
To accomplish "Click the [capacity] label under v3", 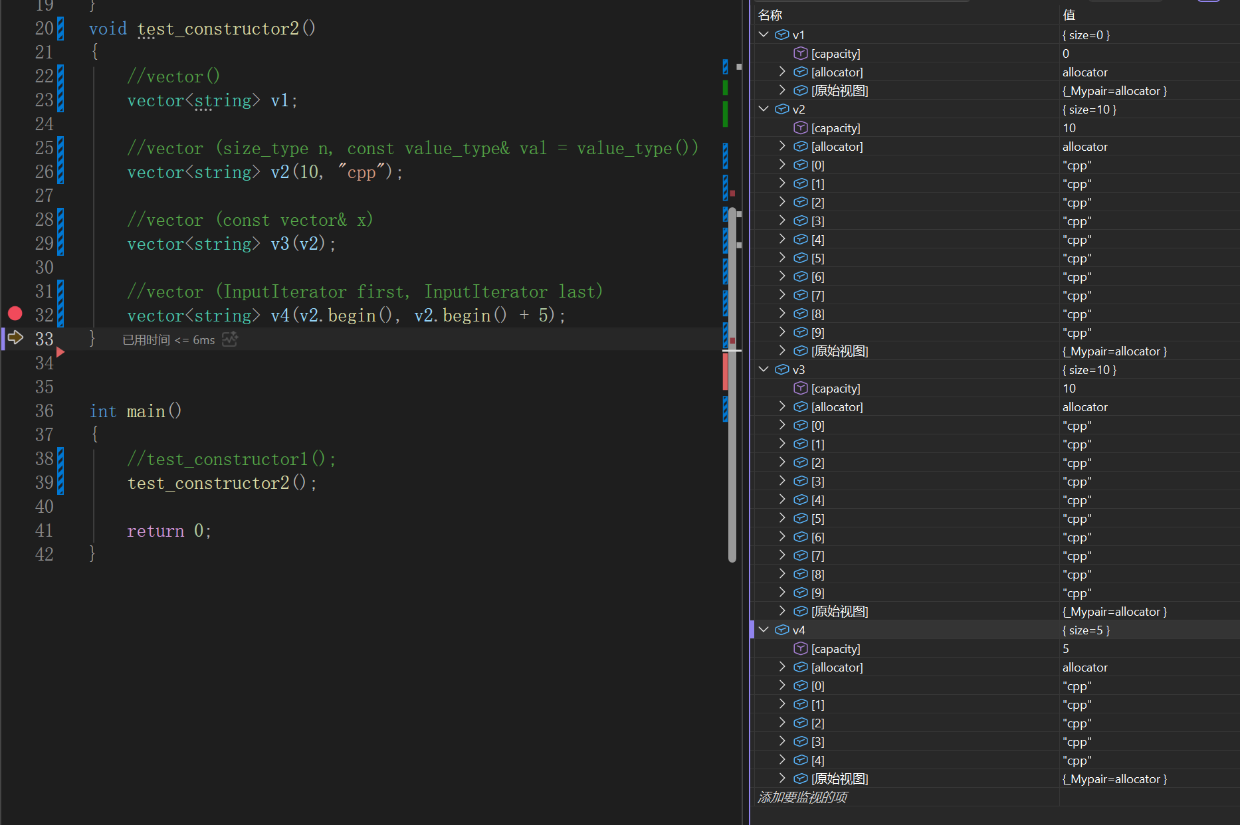I will pos(836,388).
